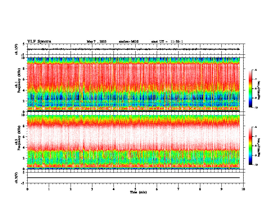Click time axis tick label 7
This screenshot has height=212, width=274.
click(x=179, y=189)
